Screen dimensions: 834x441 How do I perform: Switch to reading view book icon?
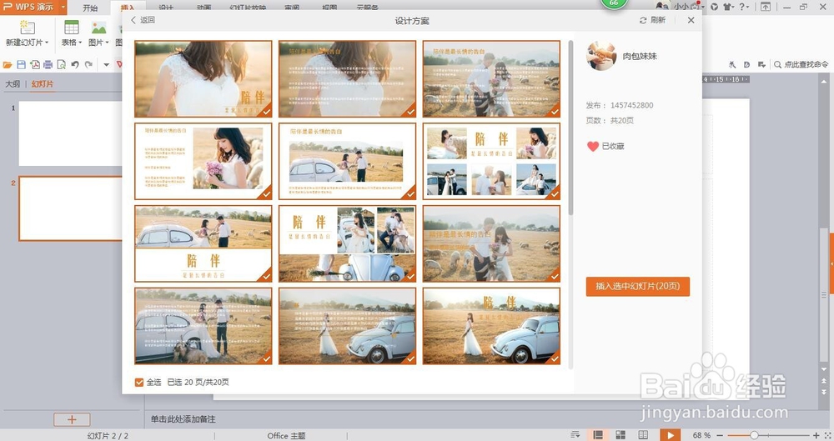[643, 434]
